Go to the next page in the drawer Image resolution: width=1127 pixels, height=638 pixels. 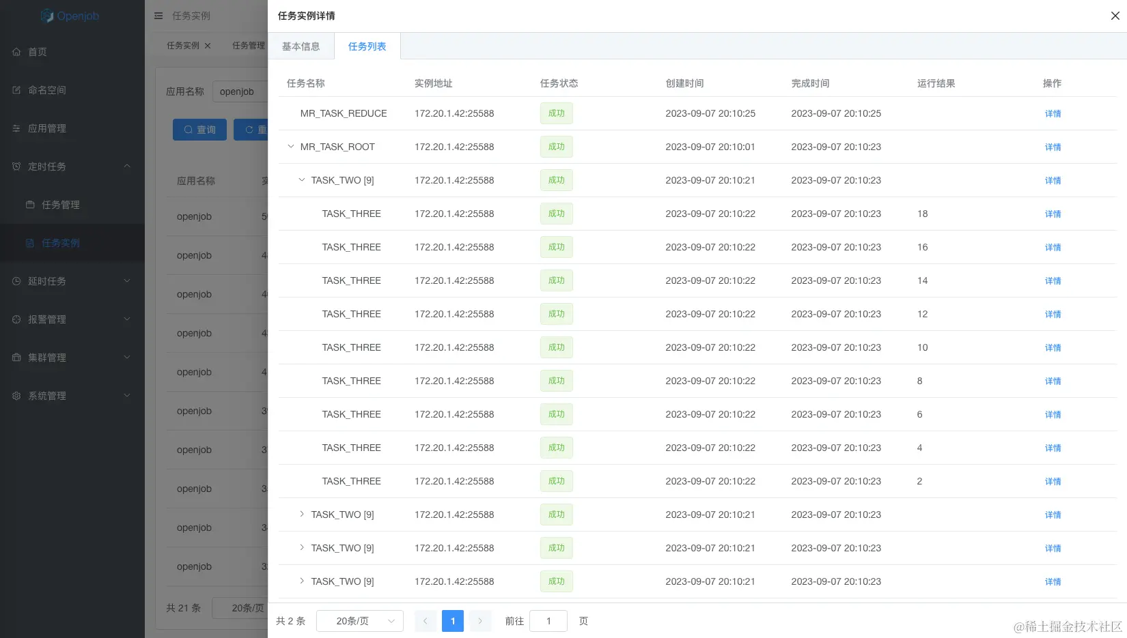480,621
